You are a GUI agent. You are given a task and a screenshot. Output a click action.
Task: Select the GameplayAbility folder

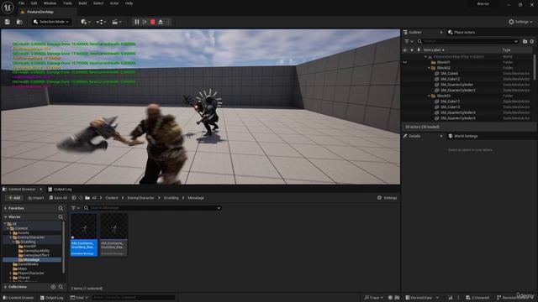[x=36, y=251]
